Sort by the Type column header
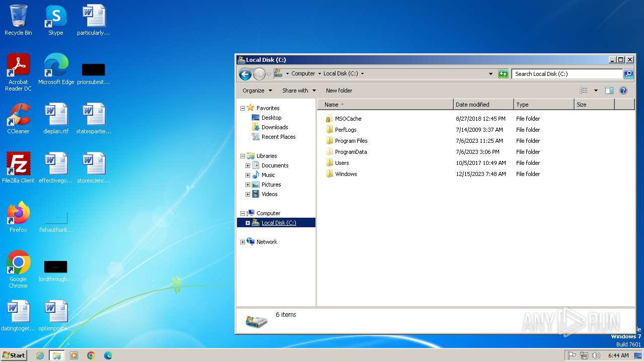Image resolution: width=644 pixels, height=362 pixels. click(544, 105)
